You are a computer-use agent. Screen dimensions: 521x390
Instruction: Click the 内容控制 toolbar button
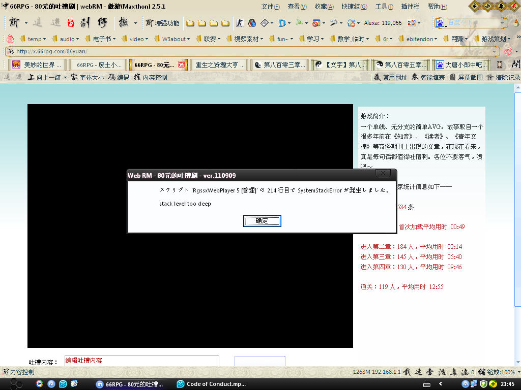pos(150,77)
